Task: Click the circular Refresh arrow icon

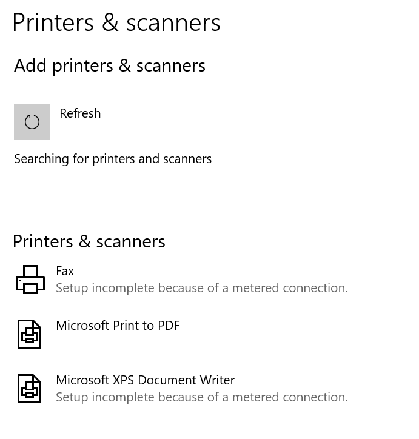Action: [32, 122]
